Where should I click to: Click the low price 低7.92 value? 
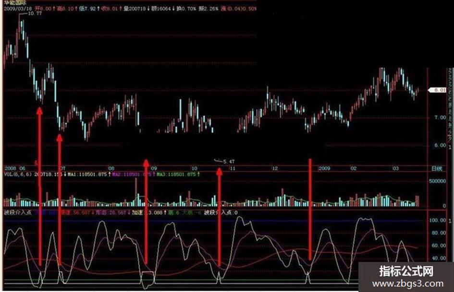tap(87, 9)
